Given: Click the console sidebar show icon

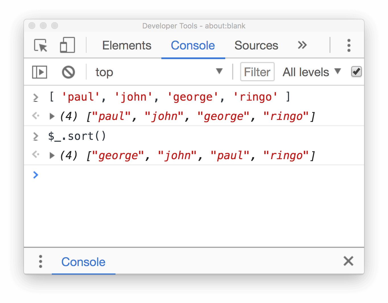Looking at the screenshot, I should (x=40, y=72).
